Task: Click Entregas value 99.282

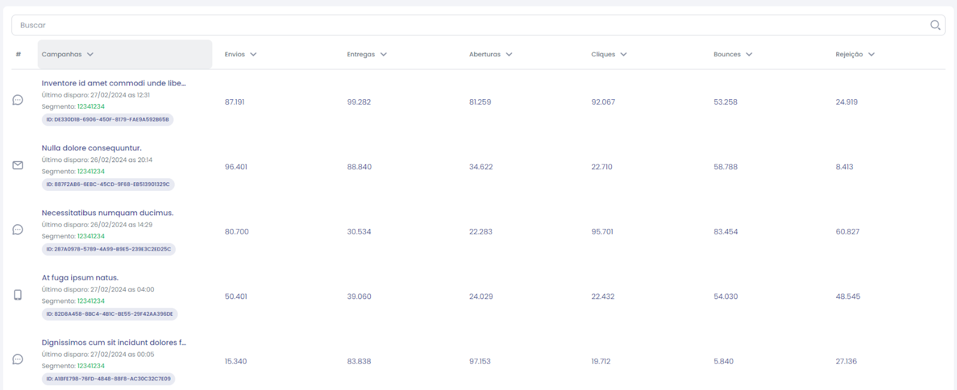Action: (x=359, y=102)
